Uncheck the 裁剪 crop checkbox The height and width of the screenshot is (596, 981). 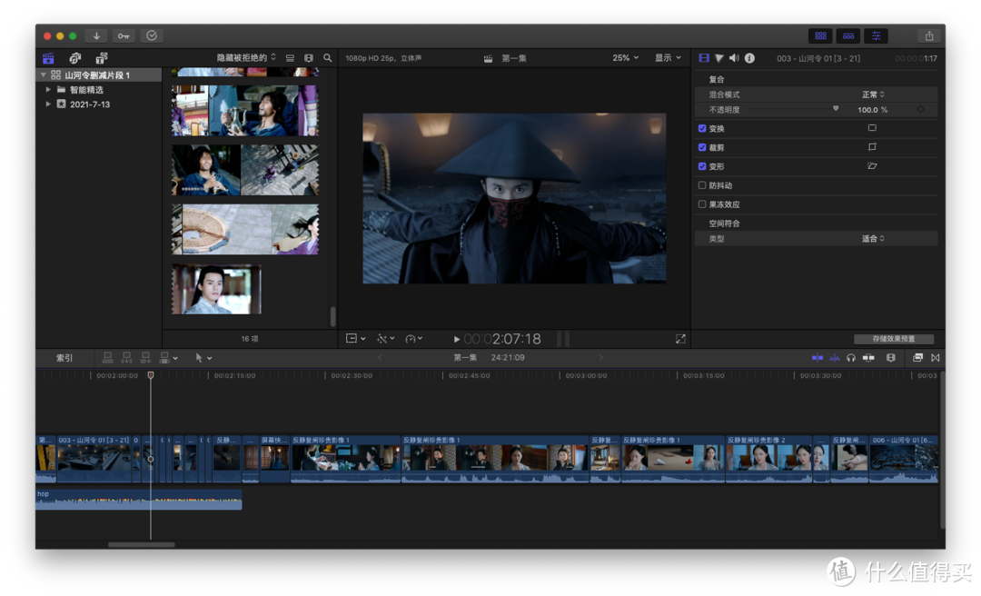coord(702,147)
